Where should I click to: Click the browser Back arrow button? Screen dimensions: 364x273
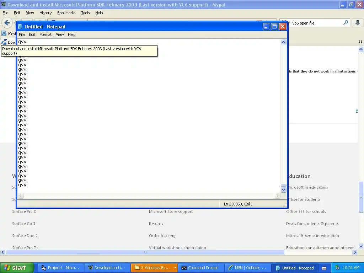[x=7, y=23]
